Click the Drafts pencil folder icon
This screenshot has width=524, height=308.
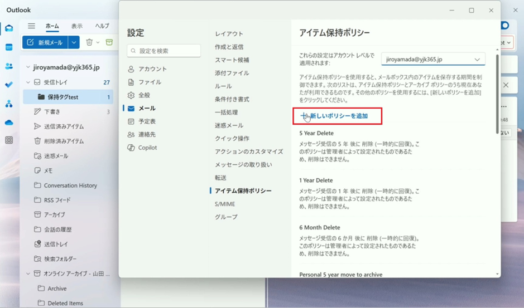click(x=37, y=111)
